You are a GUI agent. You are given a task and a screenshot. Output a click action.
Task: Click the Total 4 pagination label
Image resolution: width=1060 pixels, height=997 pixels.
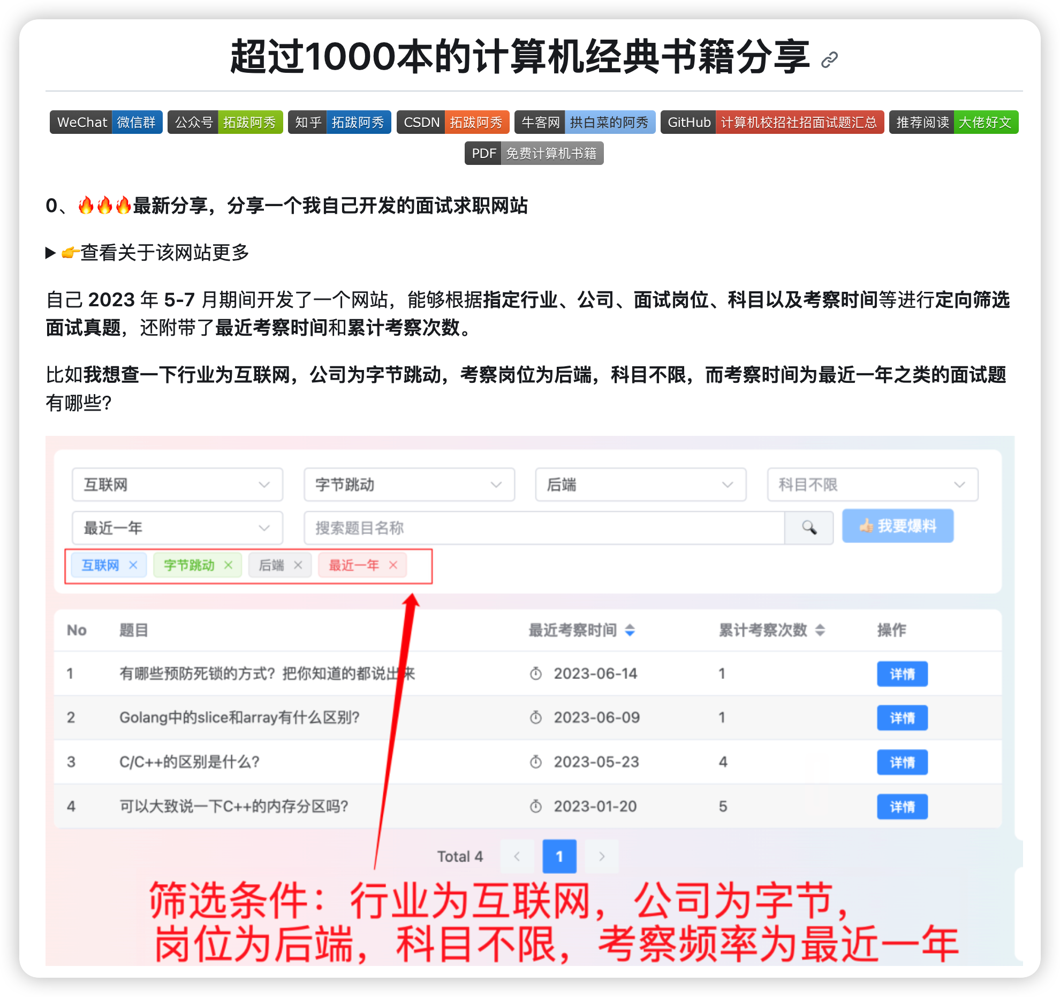(x=460, y=857)
